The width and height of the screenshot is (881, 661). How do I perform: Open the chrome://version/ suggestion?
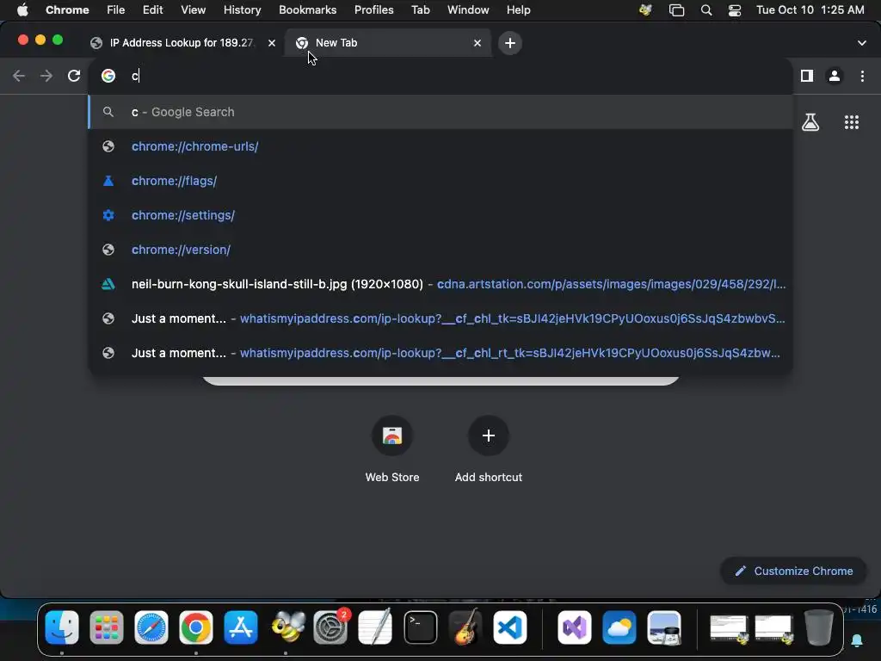click(x=440, y=250)
